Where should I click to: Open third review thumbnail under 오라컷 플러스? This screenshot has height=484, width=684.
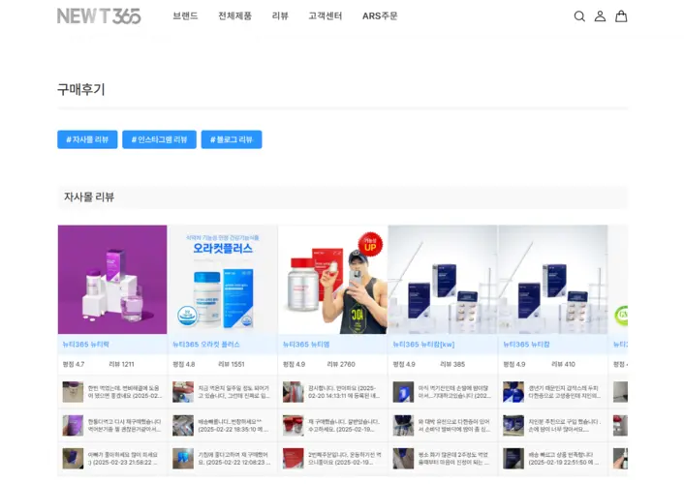pos(183,459)
